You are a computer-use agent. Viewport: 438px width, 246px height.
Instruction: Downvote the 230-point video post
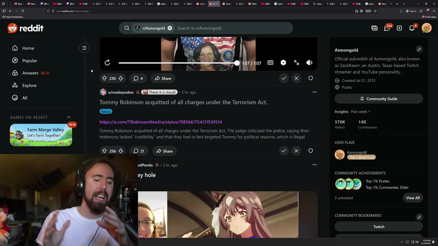click(120, 78)
